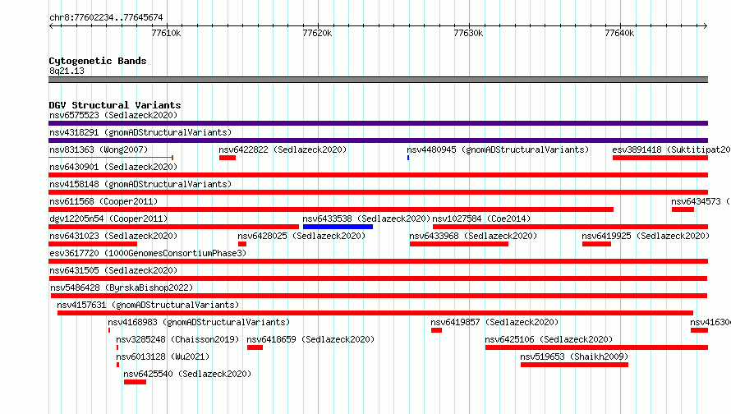Open the nsv4480945 (gnomADStructuralVariants) label

point(498,149)
